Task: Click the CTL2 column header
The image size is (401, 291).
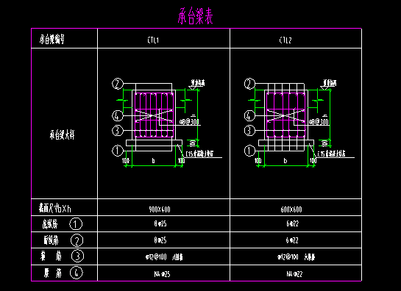Action: (285, 40)
